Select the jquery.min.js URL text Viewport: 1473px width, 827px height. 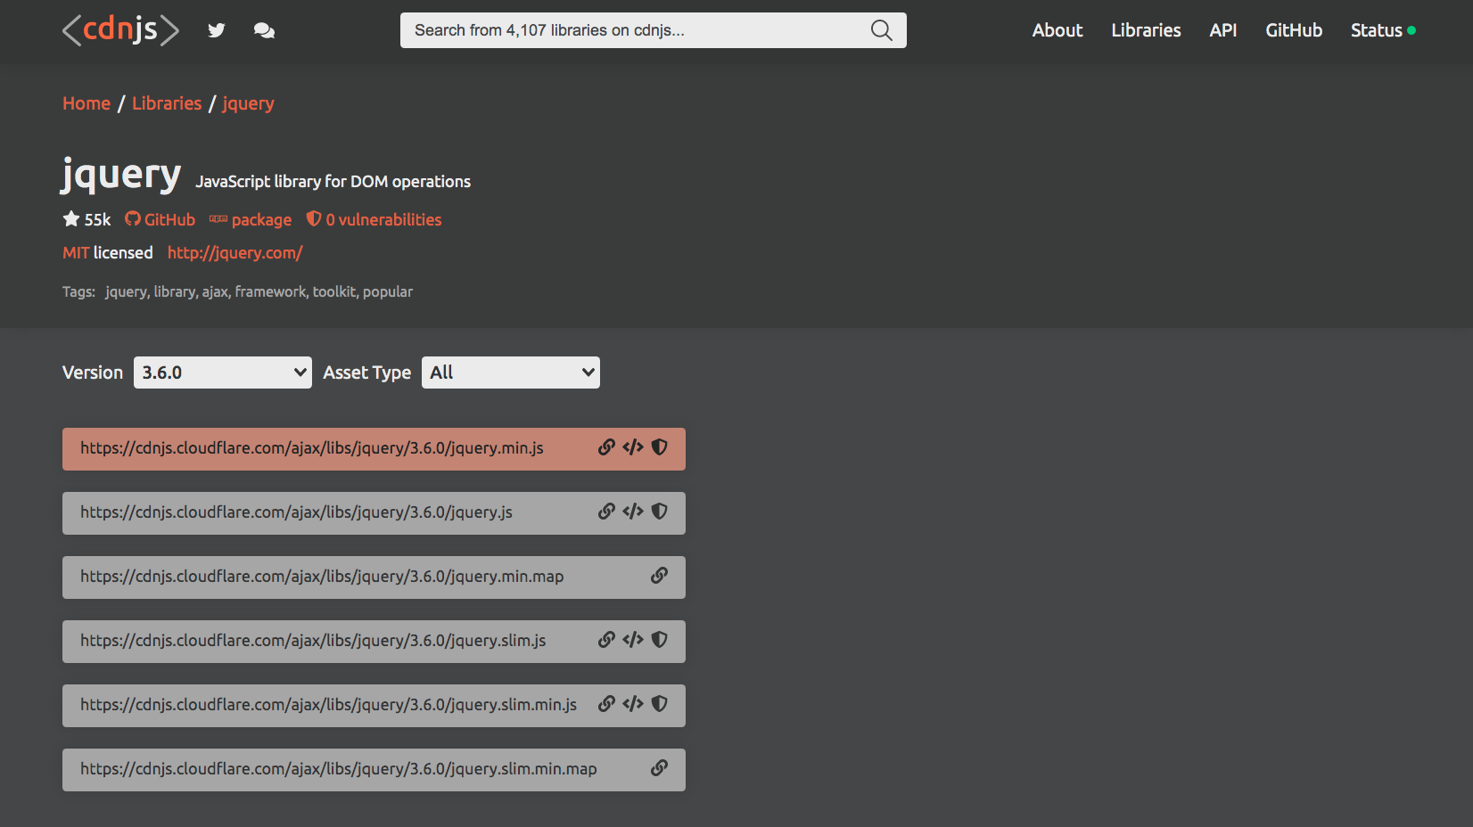tap(312, 448)
